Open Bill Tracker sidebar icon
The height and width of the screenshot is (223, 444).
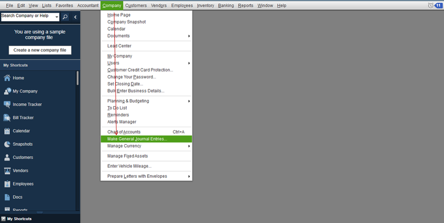7,118
